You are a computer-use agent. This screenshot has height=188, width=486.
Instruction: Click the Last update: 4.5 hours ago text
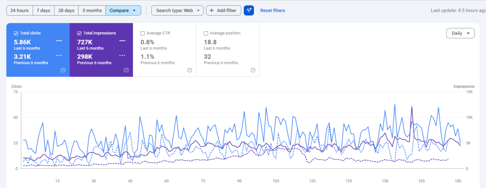pos(458,10)
